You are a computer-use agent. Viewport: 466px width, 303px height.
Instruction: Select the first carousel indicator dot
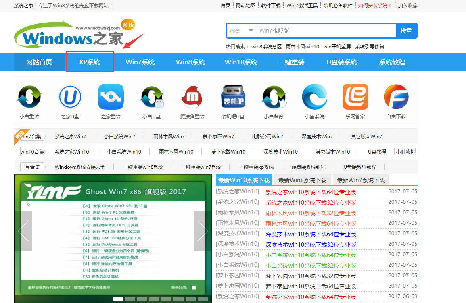pos(118,299)
